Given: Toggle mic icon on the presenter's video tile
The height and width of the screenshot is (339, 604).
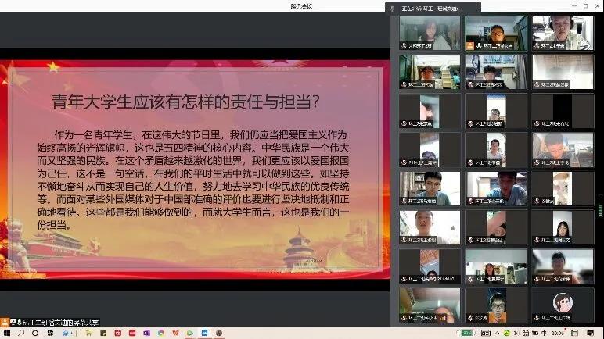Looking at the screenshot, I should (x=478, y=45).
